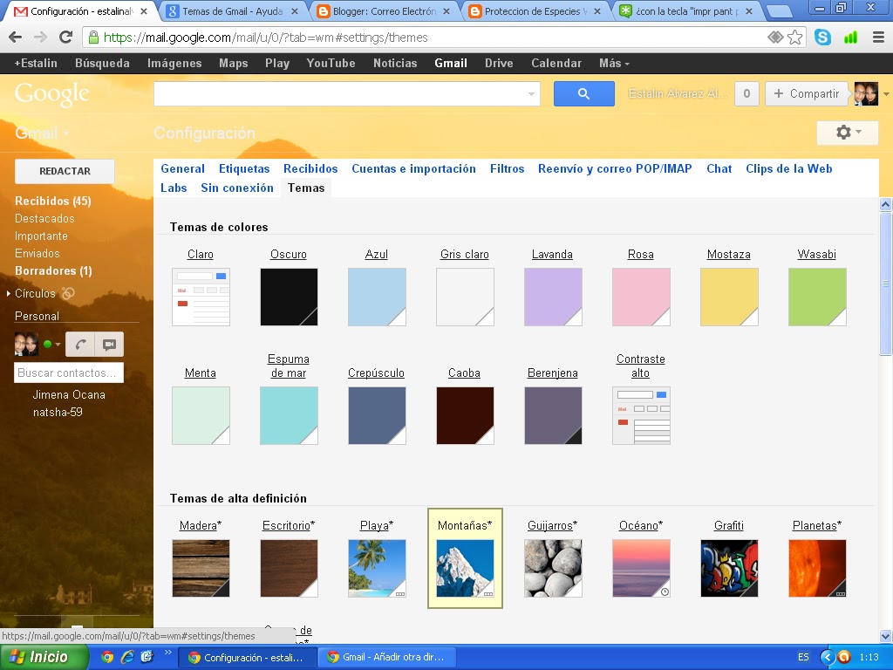Screen dimensions: 893x670
Task: Select the Rosa theme swatch
Action: click(x=641, y=297)
